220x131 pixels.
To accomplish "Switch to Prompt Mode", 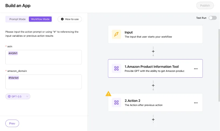I will click(x=17, y=19).
